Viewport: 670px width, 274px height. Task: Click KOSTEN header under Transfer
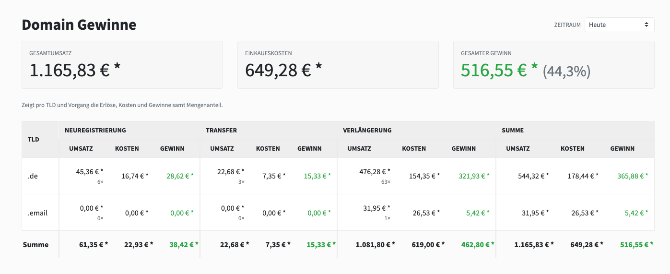(268, 149)
